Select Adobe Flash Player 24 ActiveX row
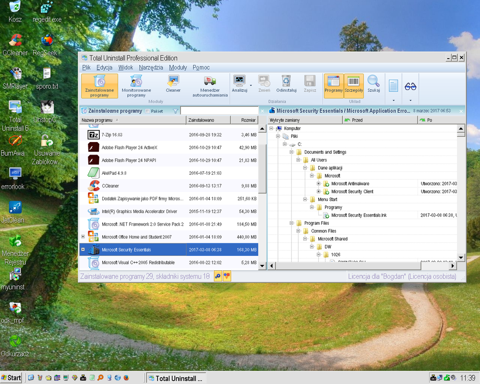 click(x=168, y=147)
